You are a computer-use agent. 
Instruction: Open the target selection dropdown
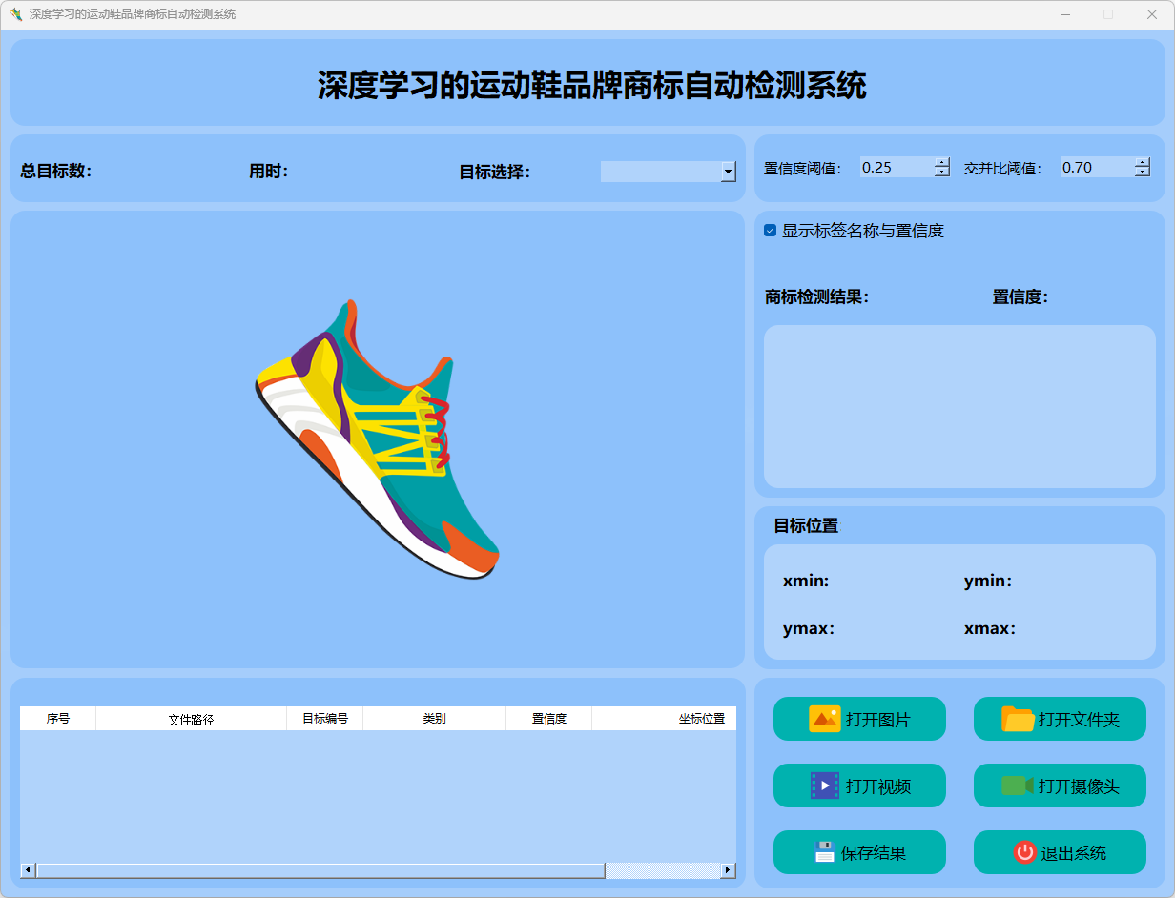729,172
